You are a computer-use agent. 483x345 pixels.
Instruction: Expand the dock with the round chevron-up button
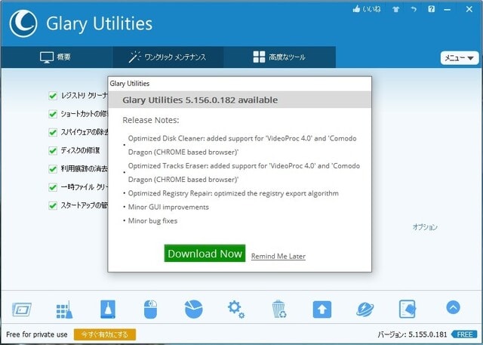point(453,307)
